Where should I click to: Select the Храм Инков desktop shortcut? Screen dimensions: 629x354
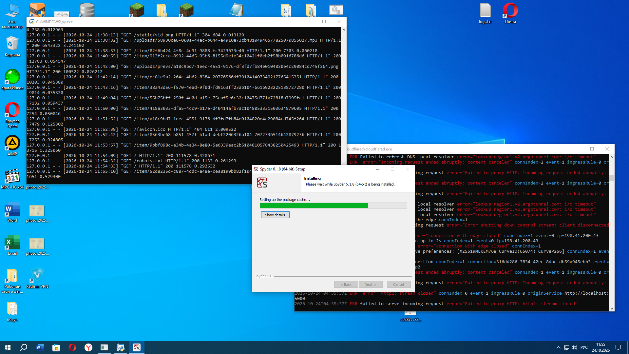(x=12, y=79)
